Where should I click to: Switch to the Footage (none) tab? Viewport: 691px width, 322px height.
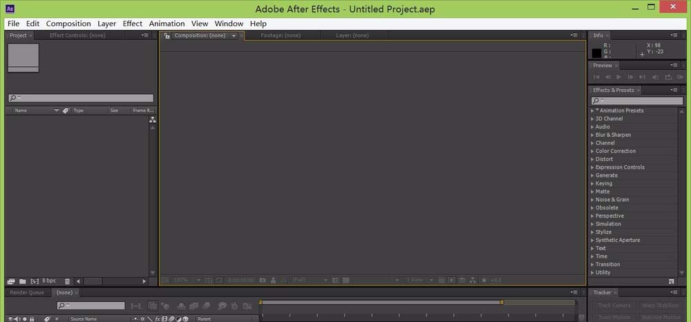[281, 35]
